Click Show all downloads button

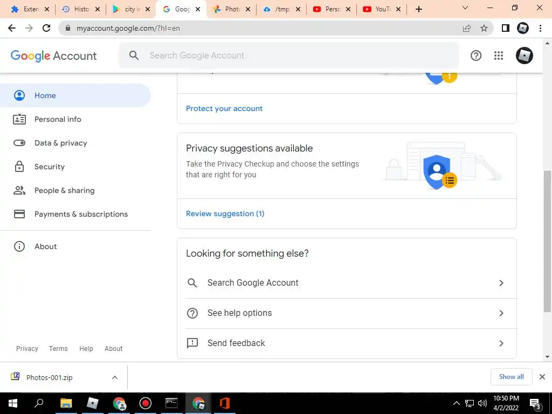click(x=511, y=377)
